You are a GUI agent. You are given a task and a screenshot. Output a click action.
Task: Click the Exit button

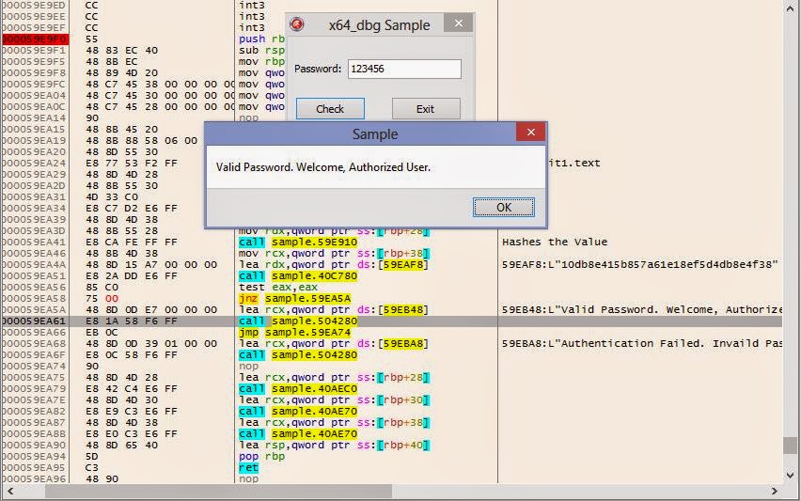click(425, 109)
